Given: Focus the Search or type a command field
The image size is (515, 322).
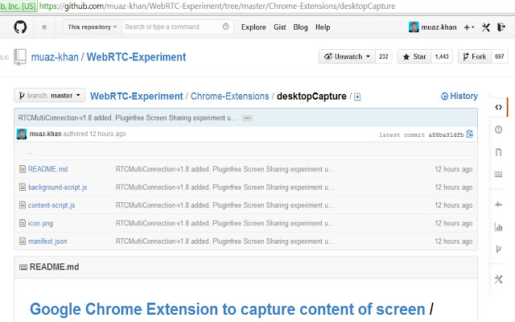Looking at the screenshot, I should (x=177, y=27).
